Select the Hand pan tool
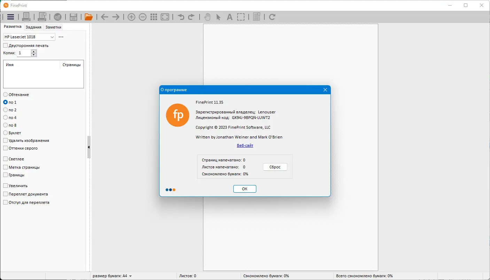Viewport: 490px width, 280px height. tap(208, 17)
